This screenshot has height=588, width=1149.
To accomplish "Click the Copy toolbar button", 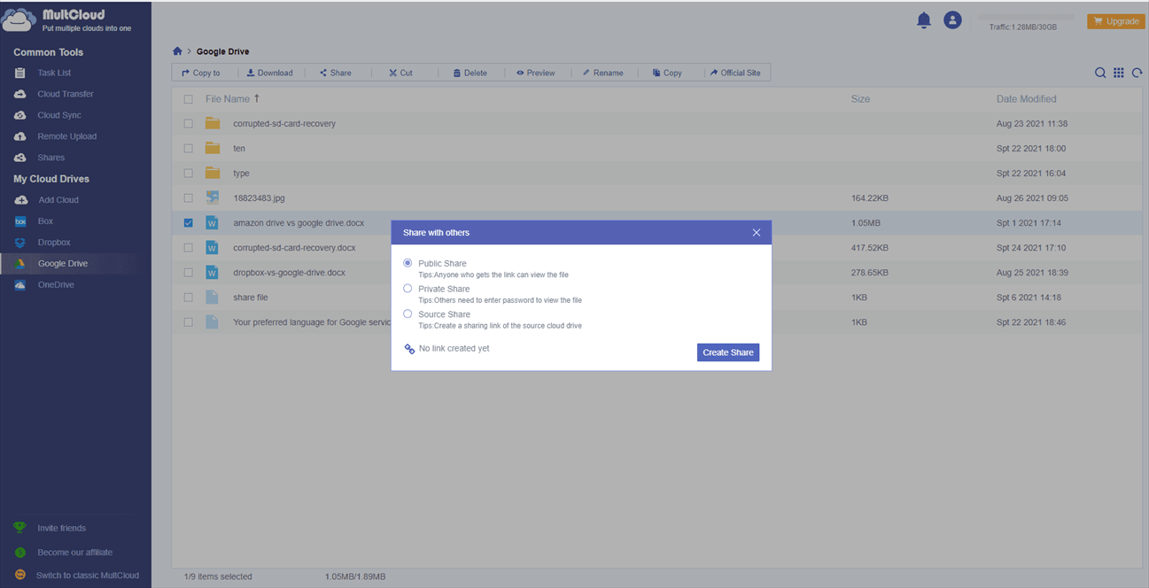I will (667, 73).
